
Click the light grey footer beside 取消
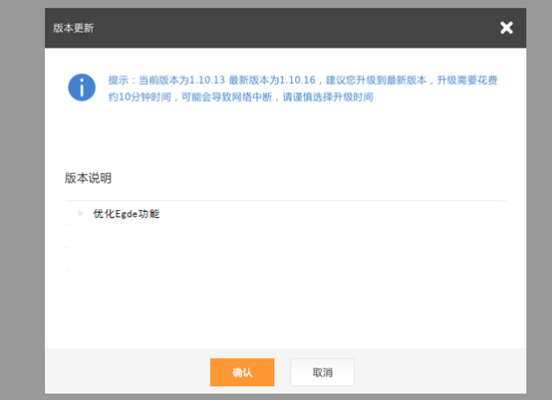point(440,371)
